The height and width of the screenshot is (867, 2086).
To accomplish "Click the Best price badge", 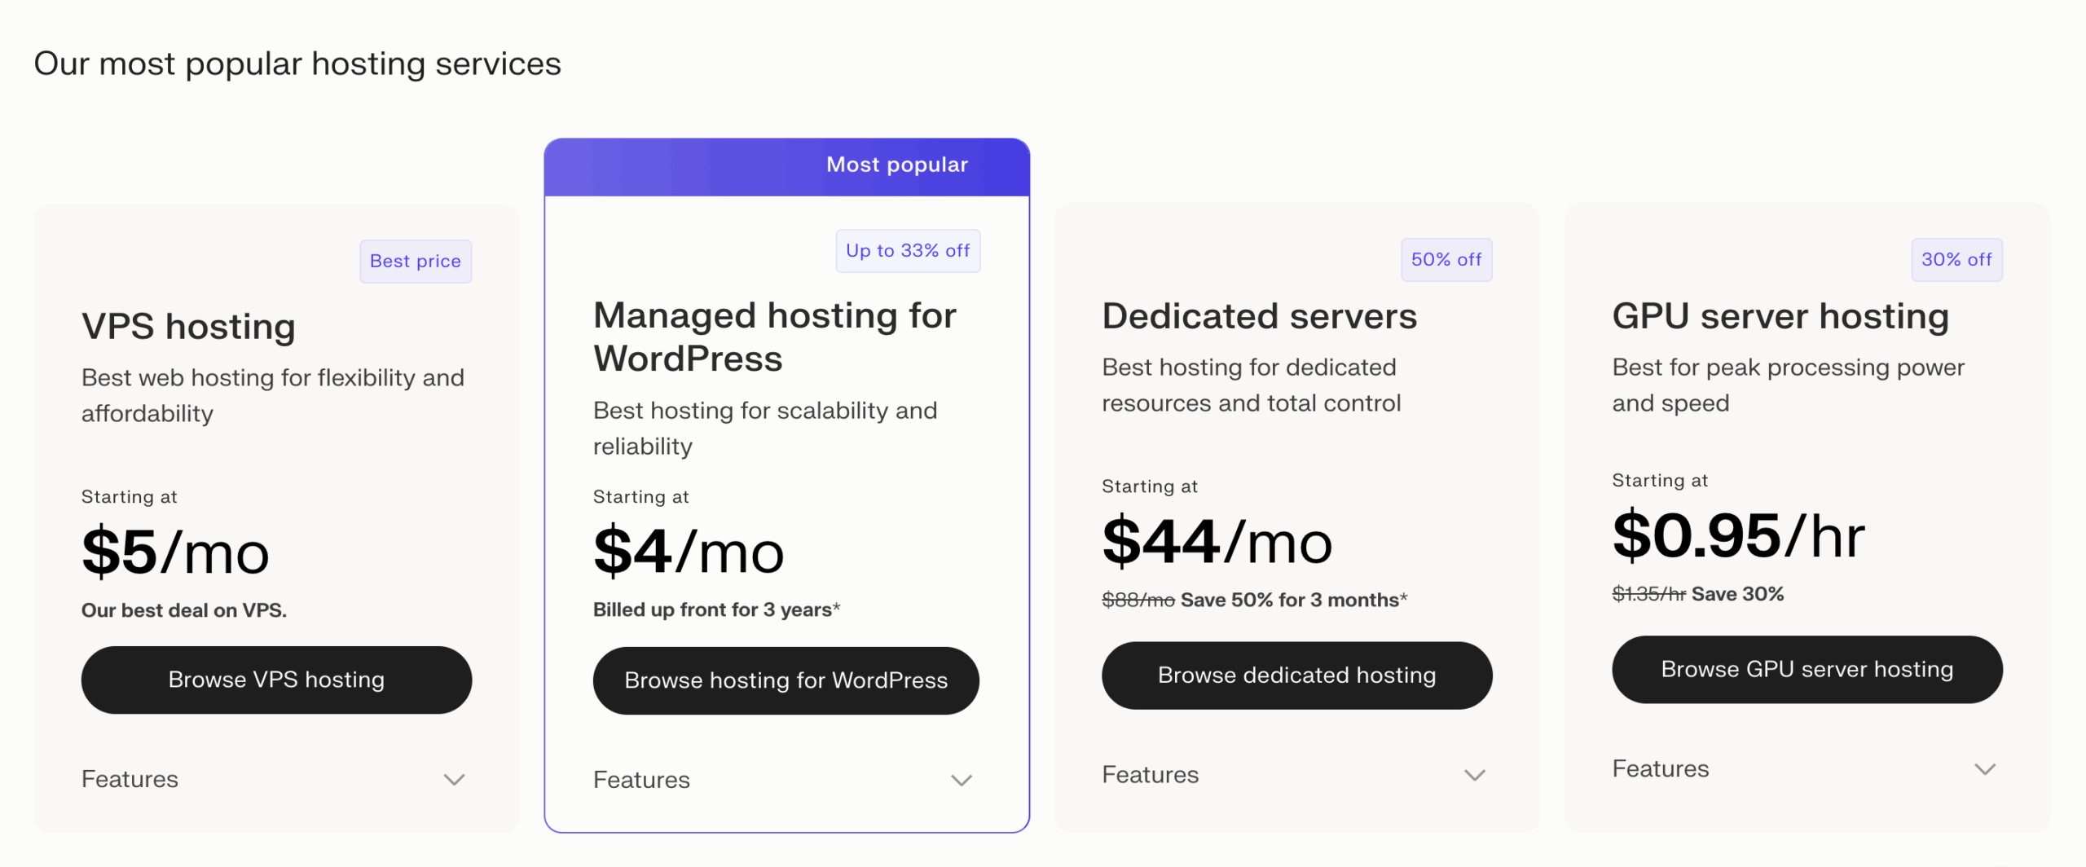I will [x=416, y=262].
